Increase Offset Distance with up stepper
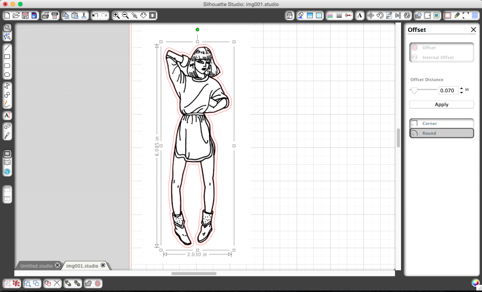 (461, 88)
